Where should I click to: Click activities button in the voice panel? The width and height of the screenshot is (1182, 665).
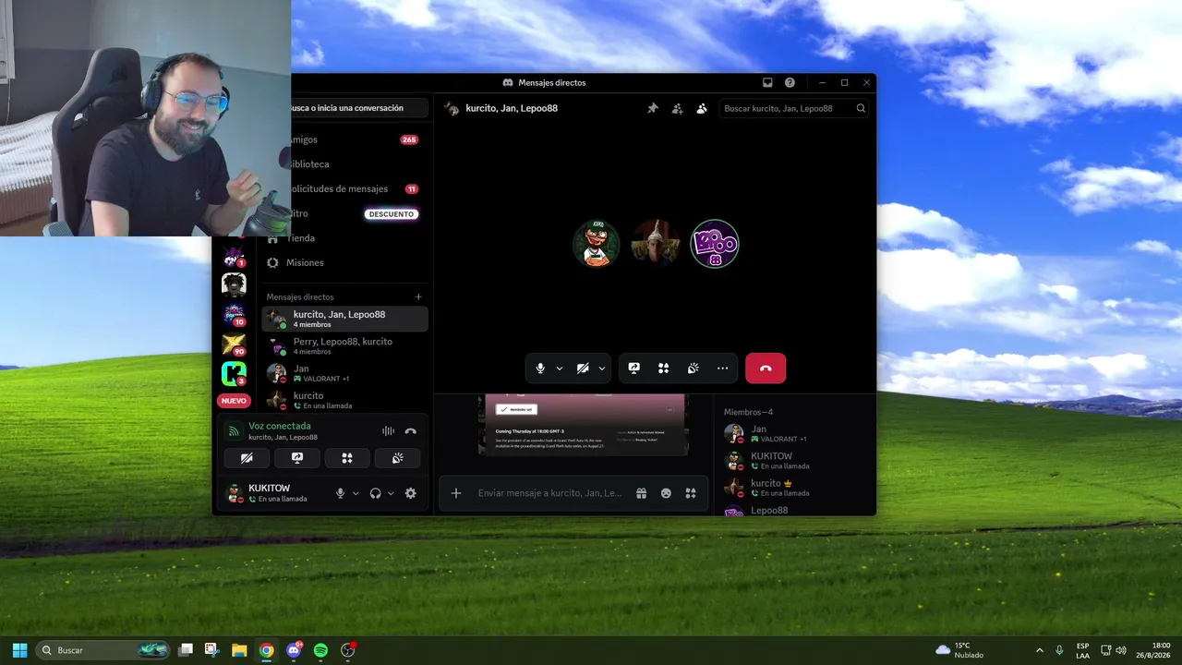346,458
